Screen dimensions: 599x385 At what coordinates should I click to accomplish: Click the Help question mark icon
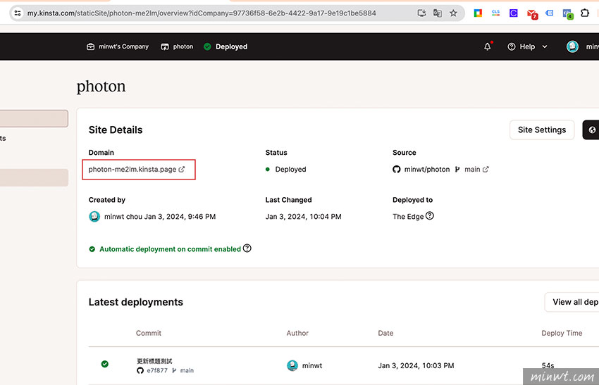[x=511, y=46]
